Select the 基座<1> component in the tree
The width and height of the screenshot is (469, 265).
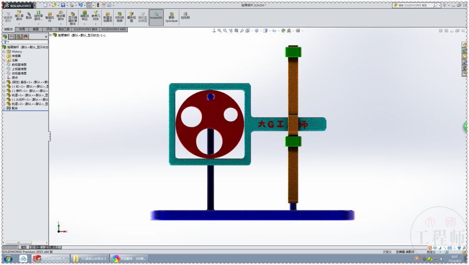click(24, 82)
